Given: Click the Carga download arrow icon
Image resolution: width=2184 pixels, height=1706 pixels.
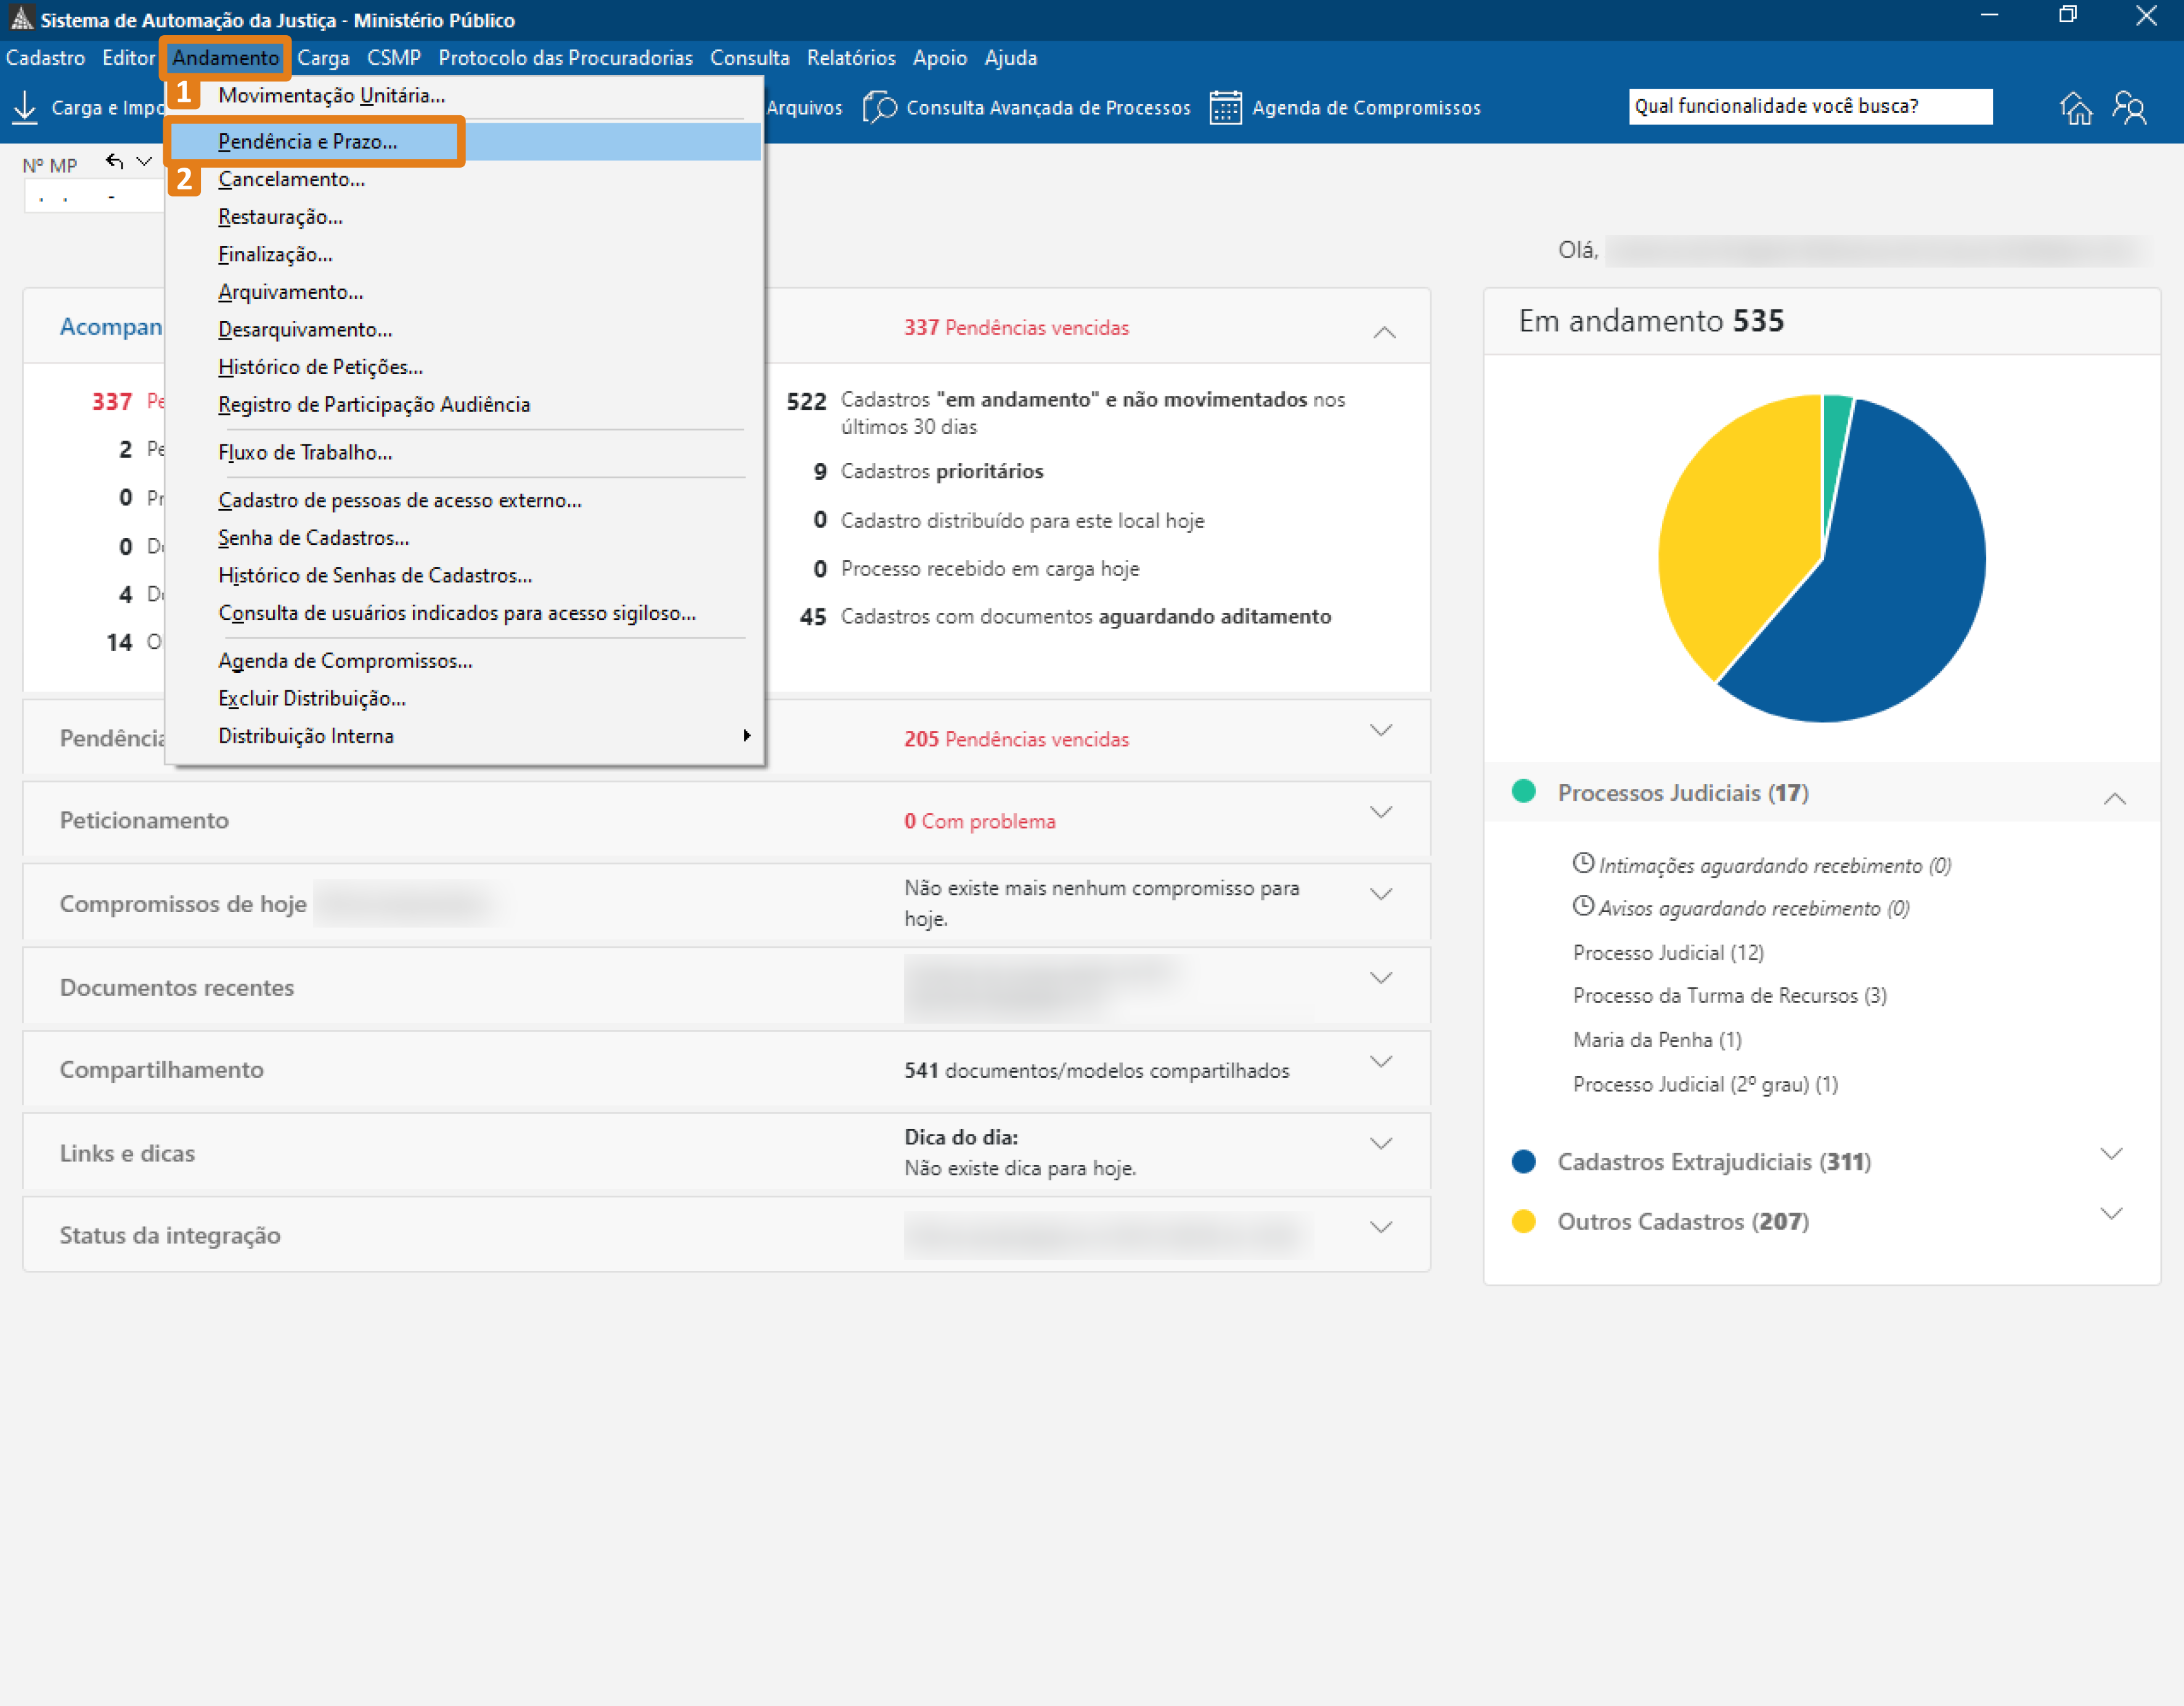Looking at the screenshot, I should pos(25,107).
